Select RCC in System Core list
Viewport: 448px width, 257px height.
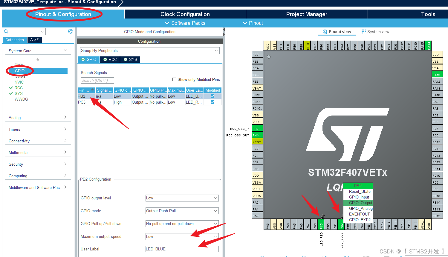[19, 88]
